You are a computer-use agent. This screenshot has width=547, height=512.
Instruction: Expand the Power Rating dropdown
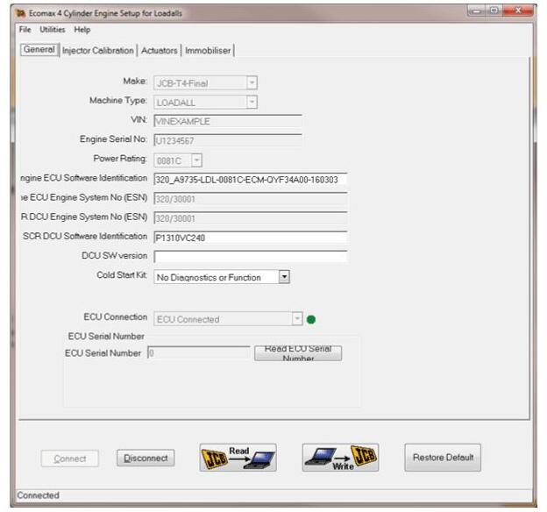(196, 160)
